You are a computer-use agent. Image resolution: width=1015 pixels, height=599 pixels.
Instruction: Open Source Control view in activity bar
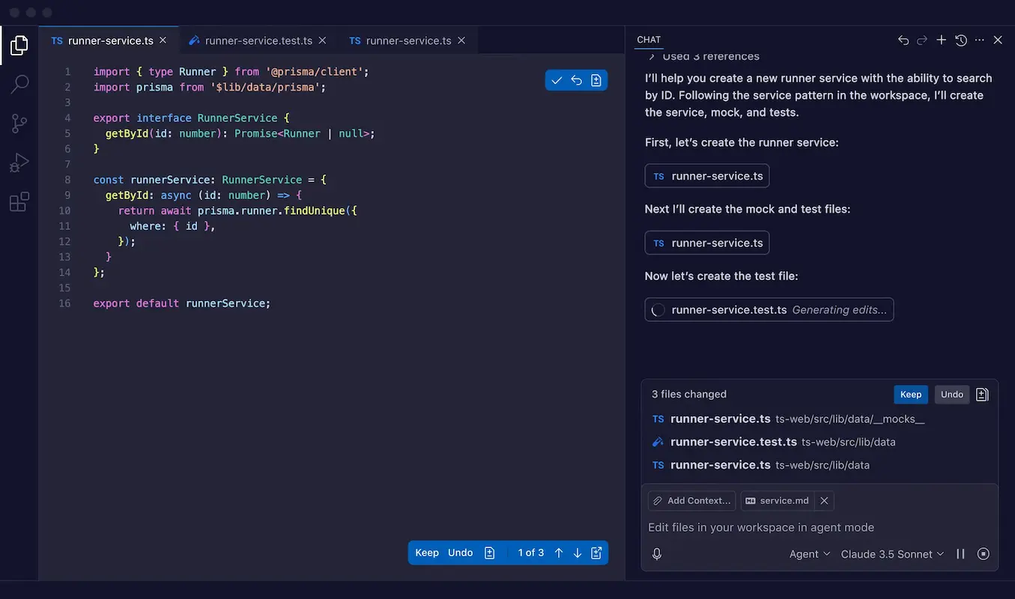[x=19, y=124]
